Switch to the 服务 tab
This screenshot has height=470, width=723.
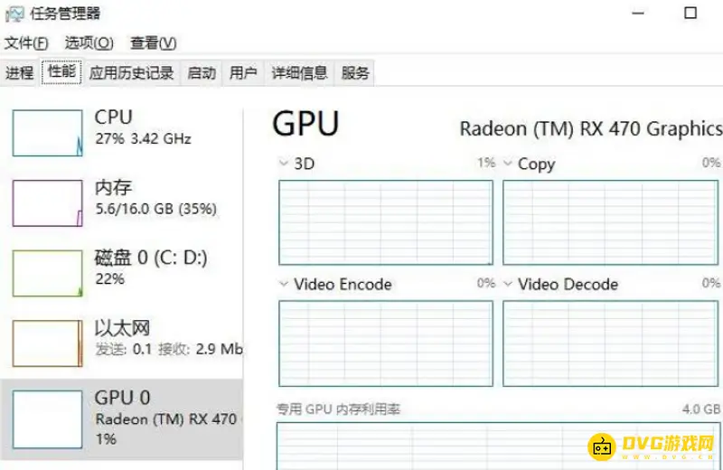point(355,73)
